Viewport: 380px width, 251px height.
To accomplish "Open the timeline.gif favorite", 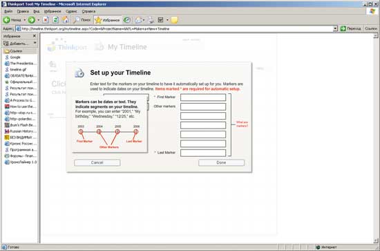I will coord(15,70).
